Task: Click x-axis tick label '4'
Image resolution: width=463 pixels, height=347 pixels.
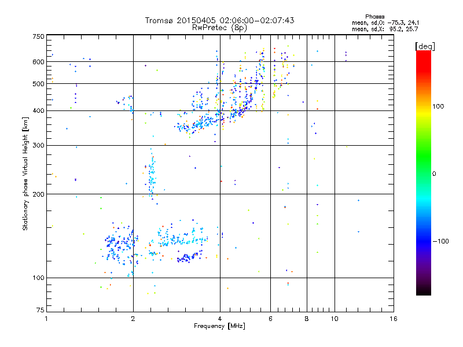Action: click(220, 319)
